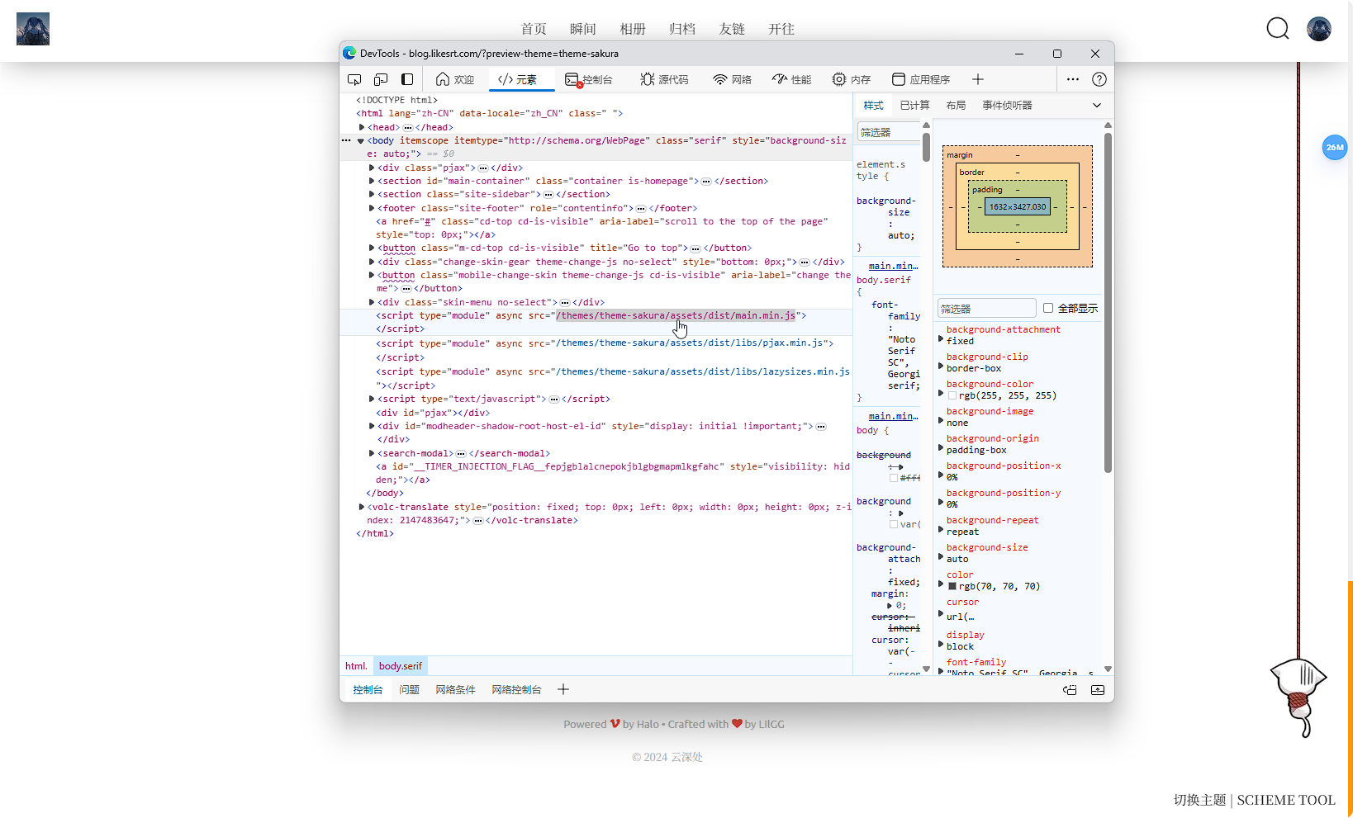1353x818 pixels.
Task: Click the collapsed ellipsis in the head node
Action: click(x=408, y=127)
